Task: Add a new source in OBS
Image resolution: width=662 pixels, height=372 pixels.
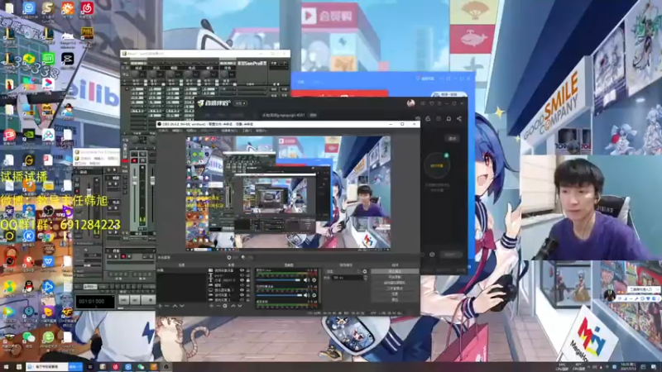Action: [x=211, y=306]
